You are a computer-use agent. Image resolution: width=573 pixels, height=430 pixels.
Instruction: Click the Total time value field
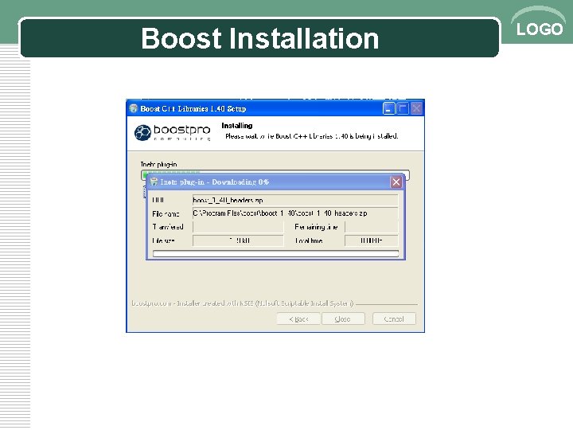click(x=372, y=240)
